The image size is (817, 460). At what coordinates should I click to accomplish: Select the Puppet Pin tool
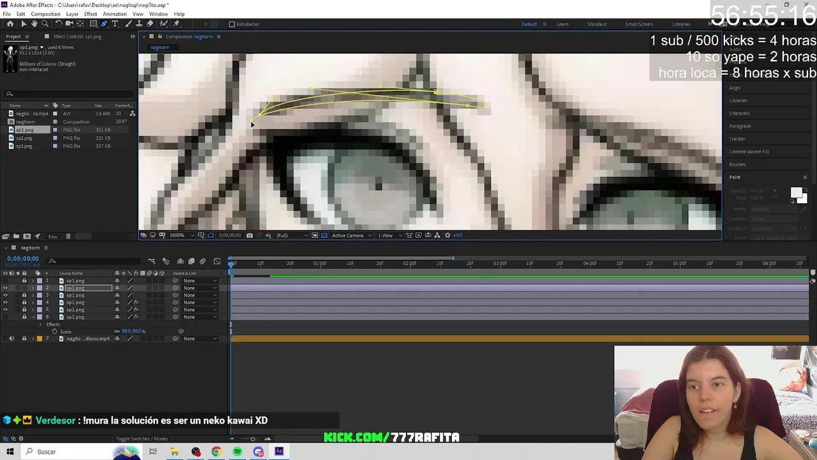point(176,24)
